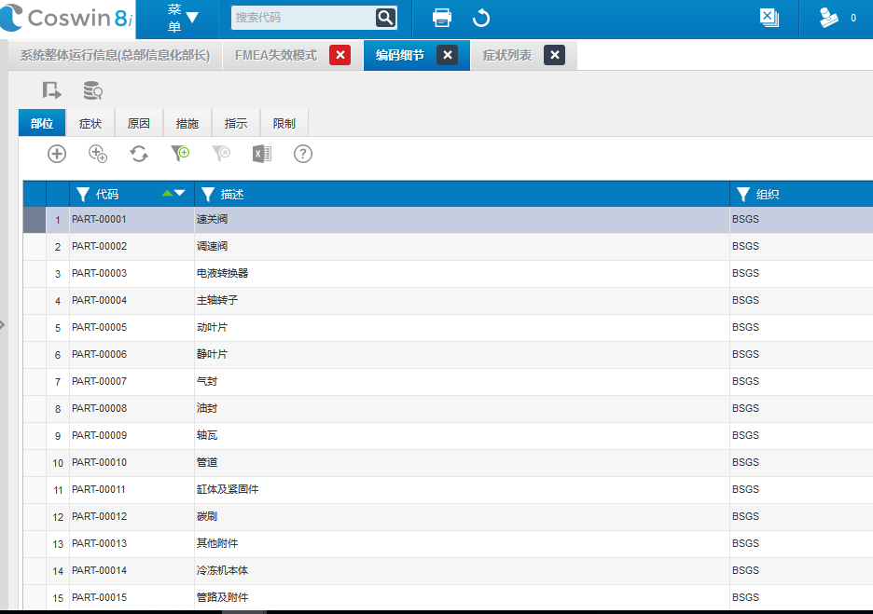873x614 pixels.
Task: Open the 指示 sub-tab
Action: coord(236,123)
